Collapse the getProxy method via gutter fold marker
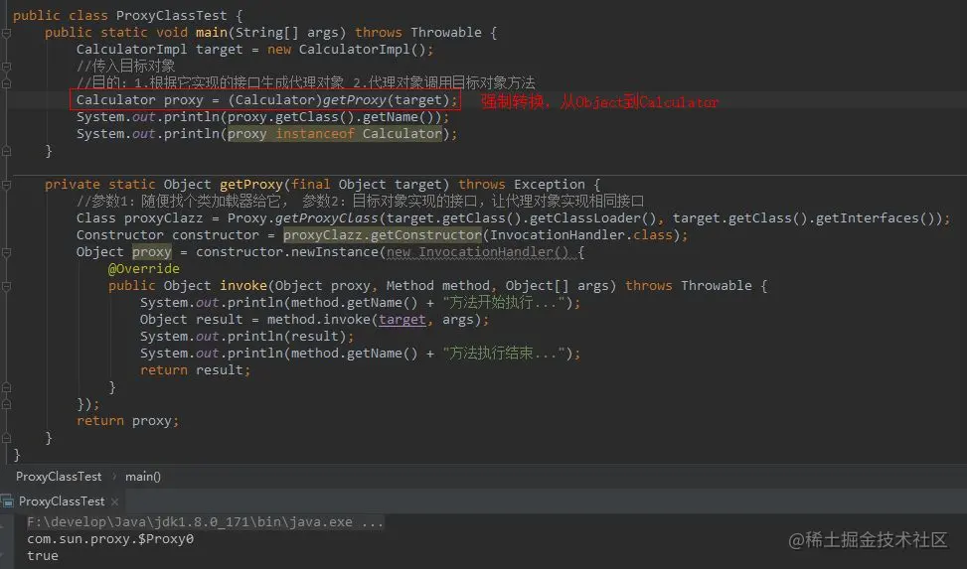967x569 pixels. click(x=6, y=185)
